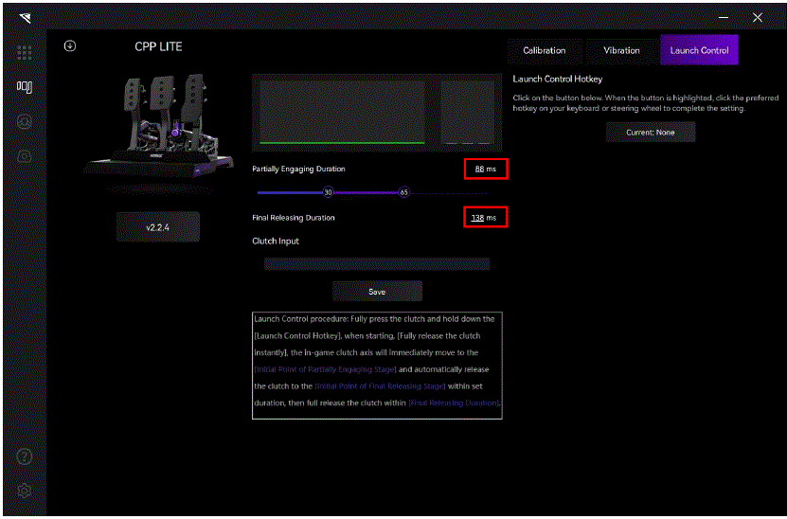This screenshot has height=519, width=787.
Task: Click the Partially Engaging Duration label
Action: 298,169
